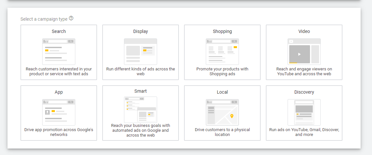Click text 'Run ads on YouTube, Gmail, Discover'

pyautogui.click(x=304, y=132)
